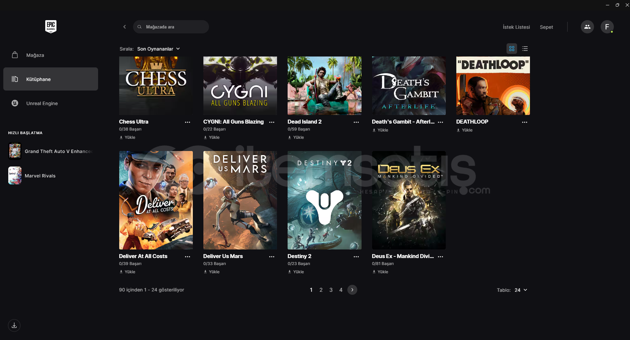Click Yükle under Chess Ultra
The height and width of the screenshot is (340, 630).
coord(127,137)
